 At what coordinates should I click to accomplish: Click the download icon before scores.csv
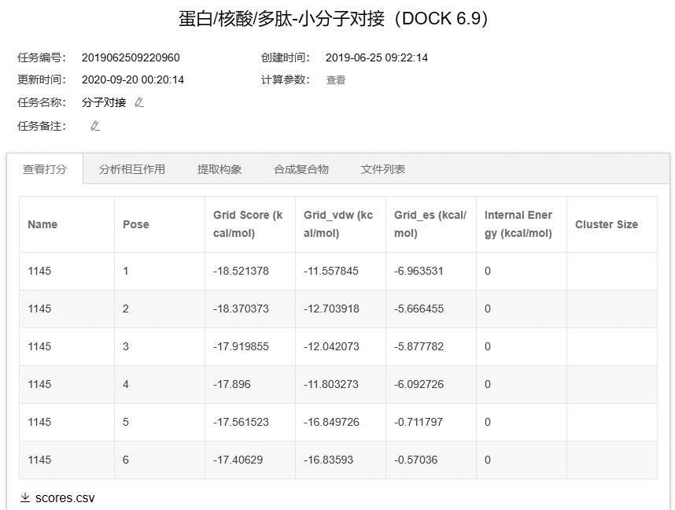click(25, 497)
